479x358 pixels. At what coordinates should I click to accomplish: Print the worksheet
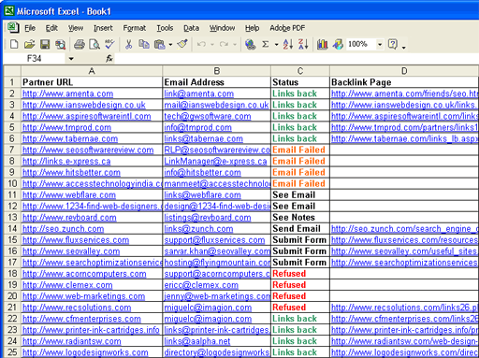[80, 44]
